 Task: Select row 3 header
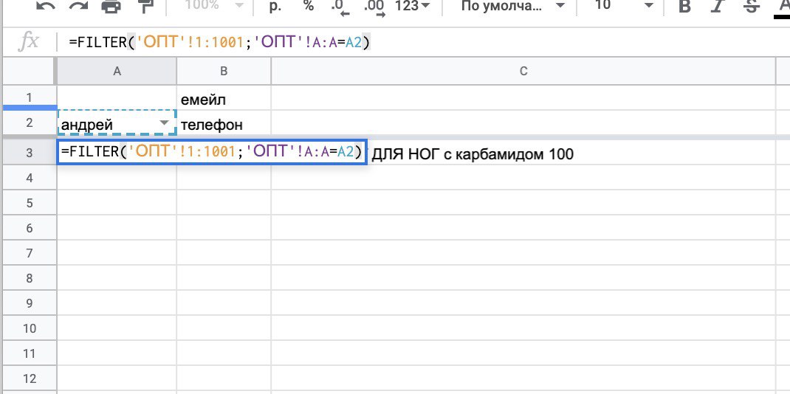click(30, 153)
